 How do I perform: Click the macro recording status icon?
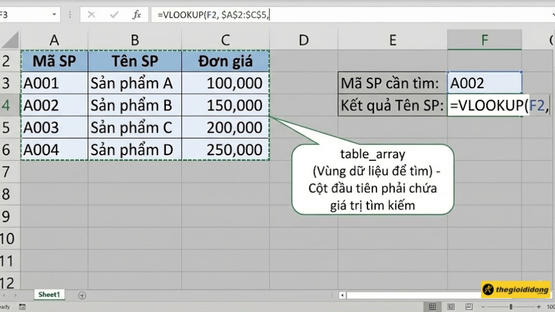pos(22,306)
